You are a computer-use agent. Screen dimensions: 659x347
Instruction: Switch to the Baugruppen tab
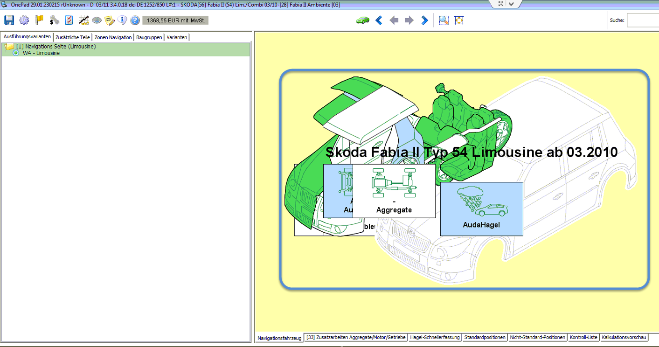tap(149, 37)
